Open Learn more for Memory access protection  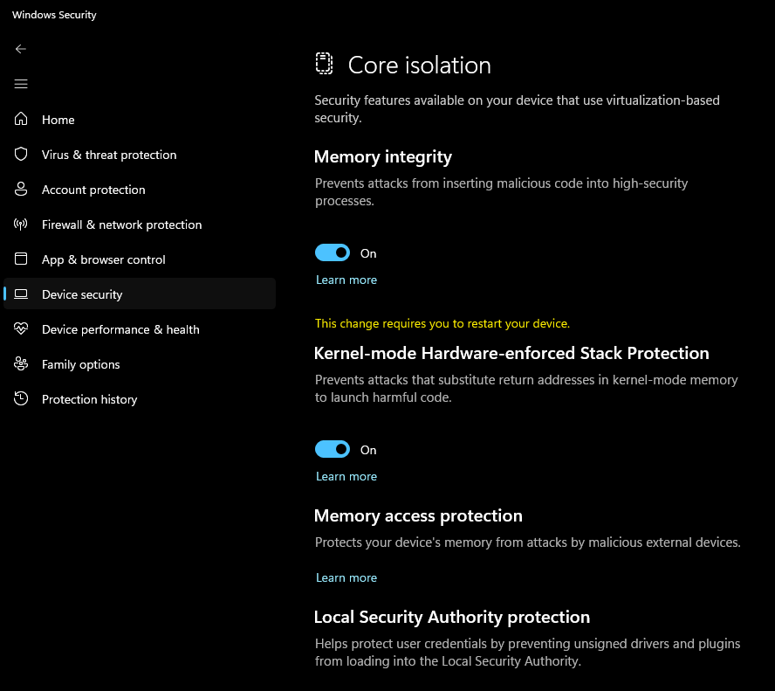pos(346,577)
